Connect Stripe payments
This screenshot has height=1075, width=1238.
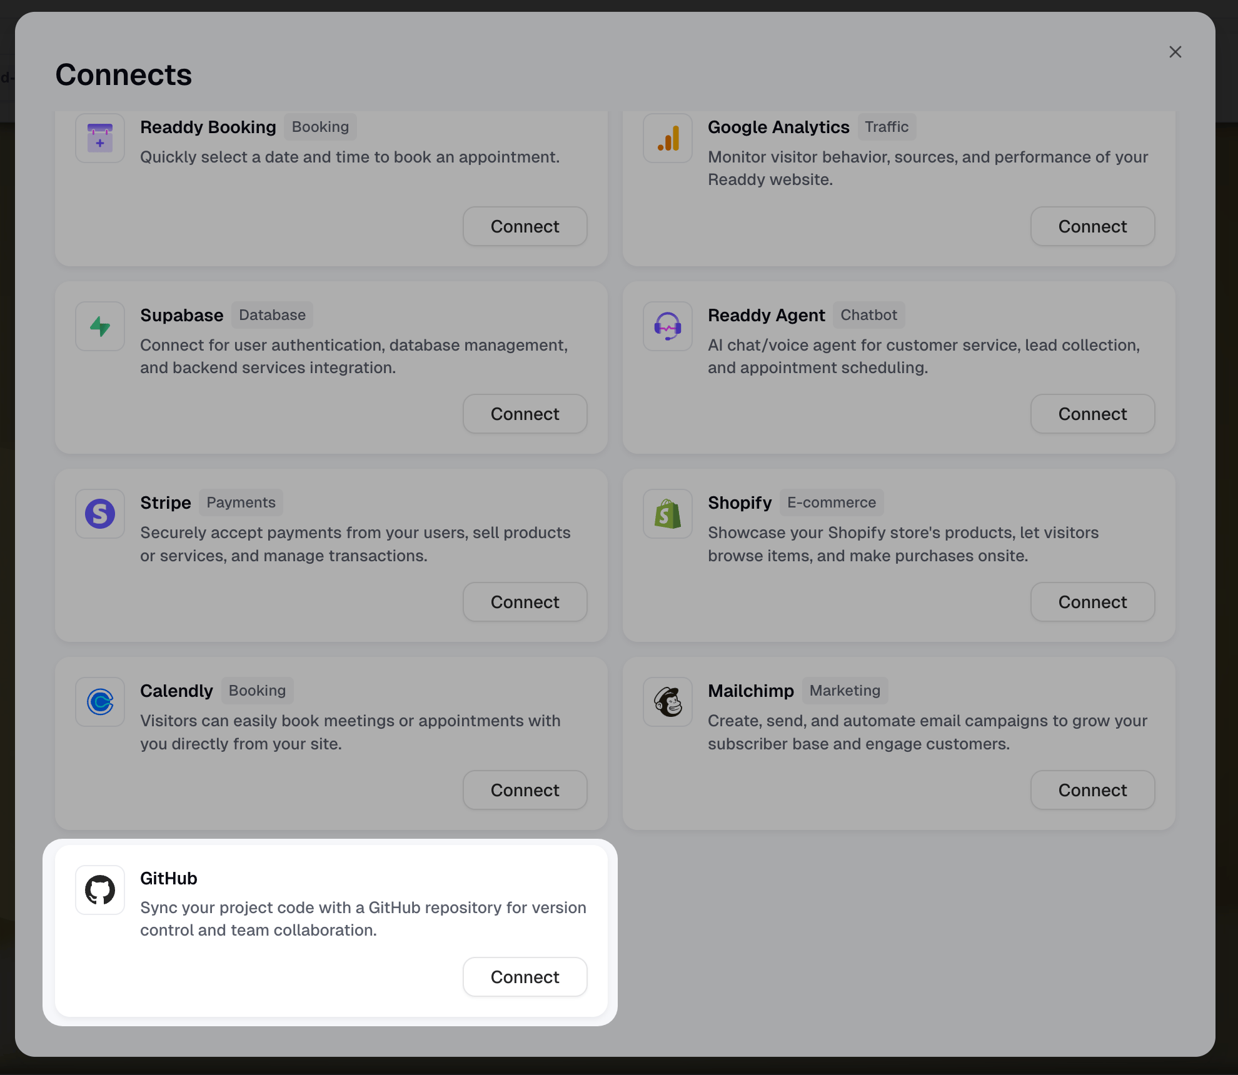pos(525,602)
